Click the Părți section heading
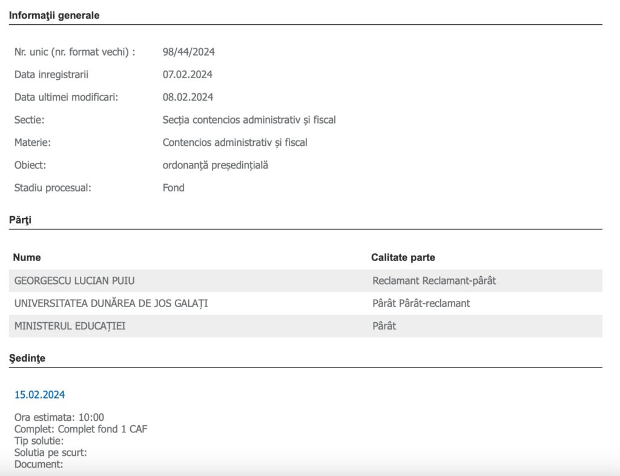The image size is (620, 476). point(20,220)
